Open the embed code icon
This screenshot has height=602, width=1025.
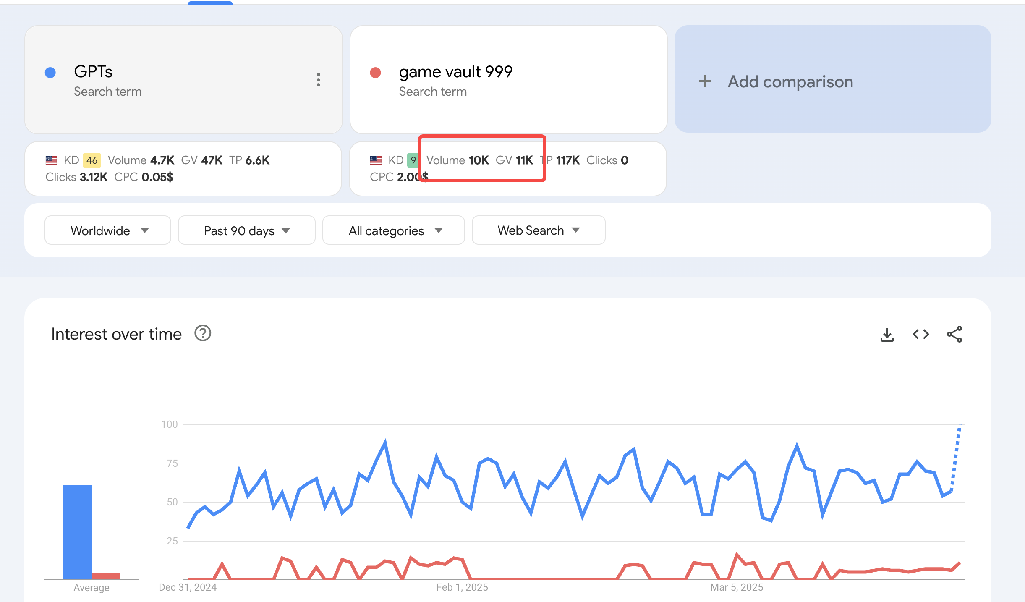[921, 335]
